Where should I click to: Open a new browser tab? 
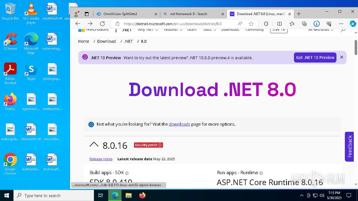(x=299, y=14)
